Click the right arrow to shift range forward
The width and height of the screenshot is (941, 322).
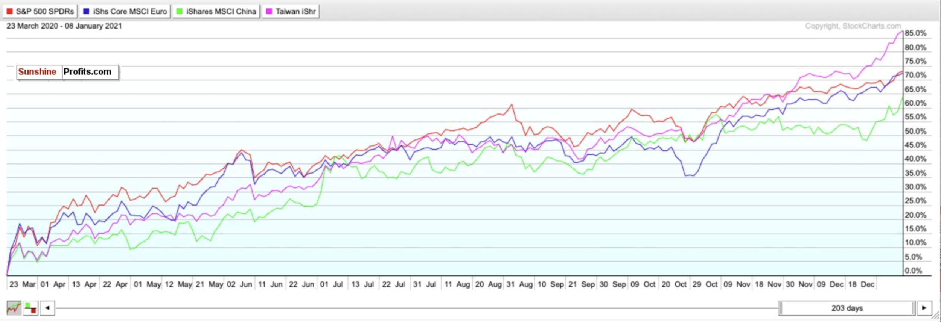(924, 308)
